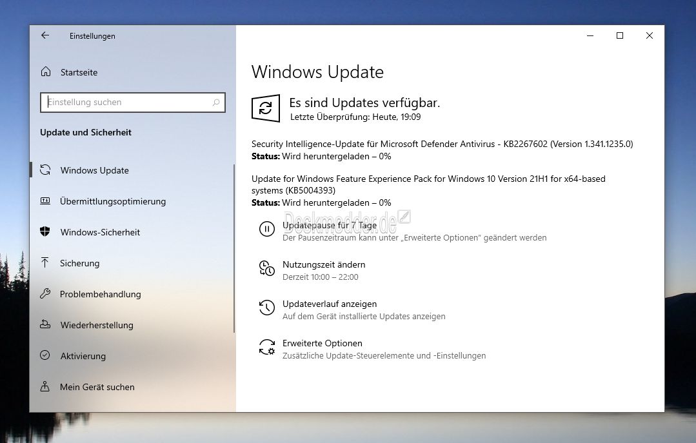This screenshot has height=443, width=696.
Task: Click the Problembehandlung wrench icon
Action: pos(45,293)
